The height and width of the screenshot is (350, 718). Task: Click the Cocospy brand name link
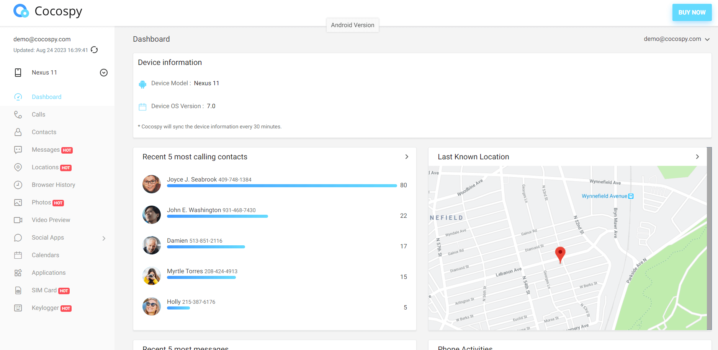click(x=58, y=11)
